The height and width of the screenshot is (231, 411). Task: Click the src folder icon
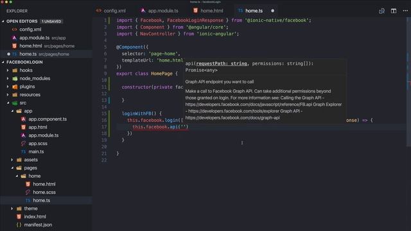coord(15,103)
